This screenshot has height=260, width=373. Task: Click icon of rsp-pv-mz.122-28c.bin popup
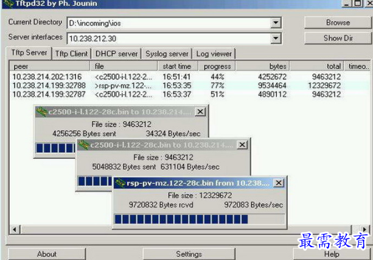[x=120, y=183]
